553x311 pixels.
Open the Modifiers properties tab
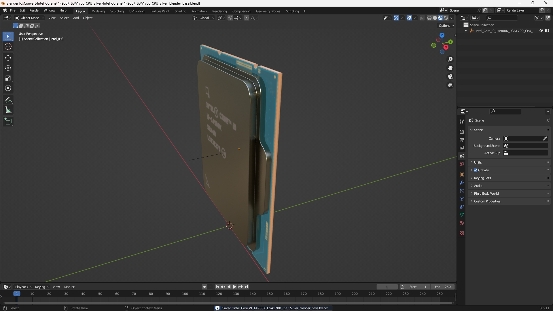pyautogui.click(x=462, y=183)
